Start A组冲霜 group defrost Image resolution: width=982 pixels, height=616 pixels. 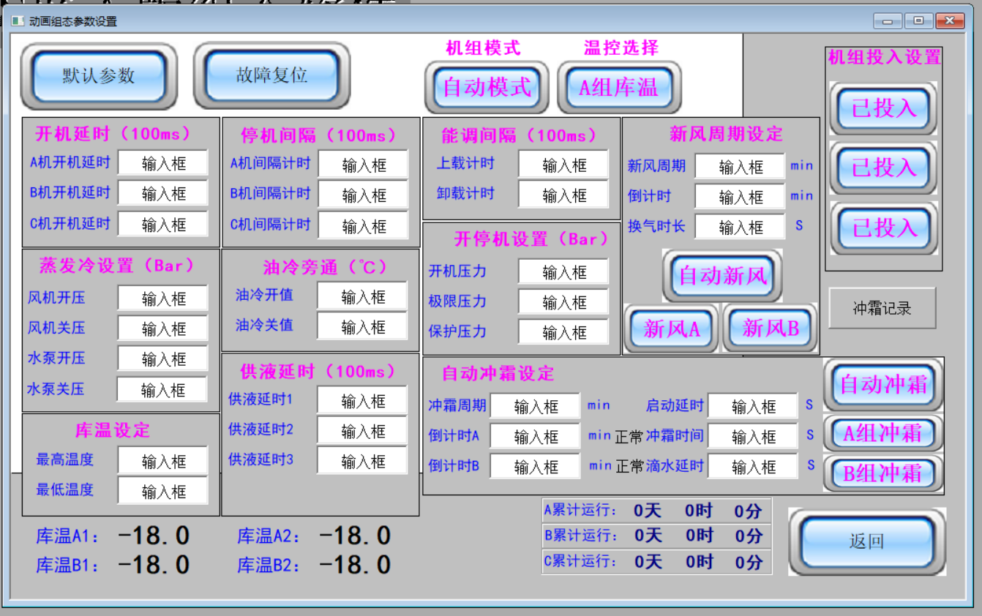point(883,433)
